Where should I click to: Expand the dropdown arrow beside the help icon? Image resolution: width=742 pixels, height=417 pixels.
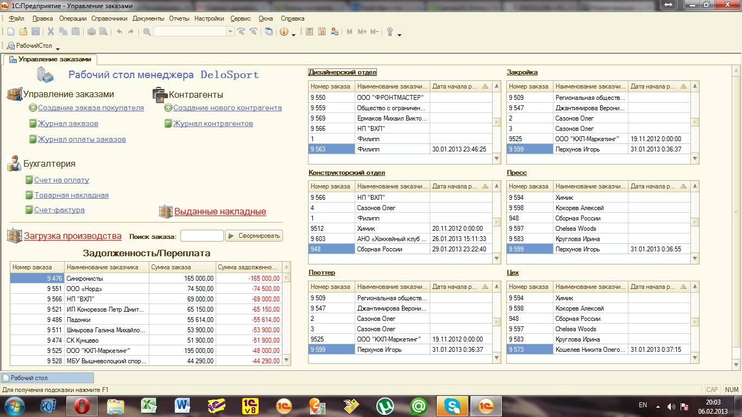294,35
